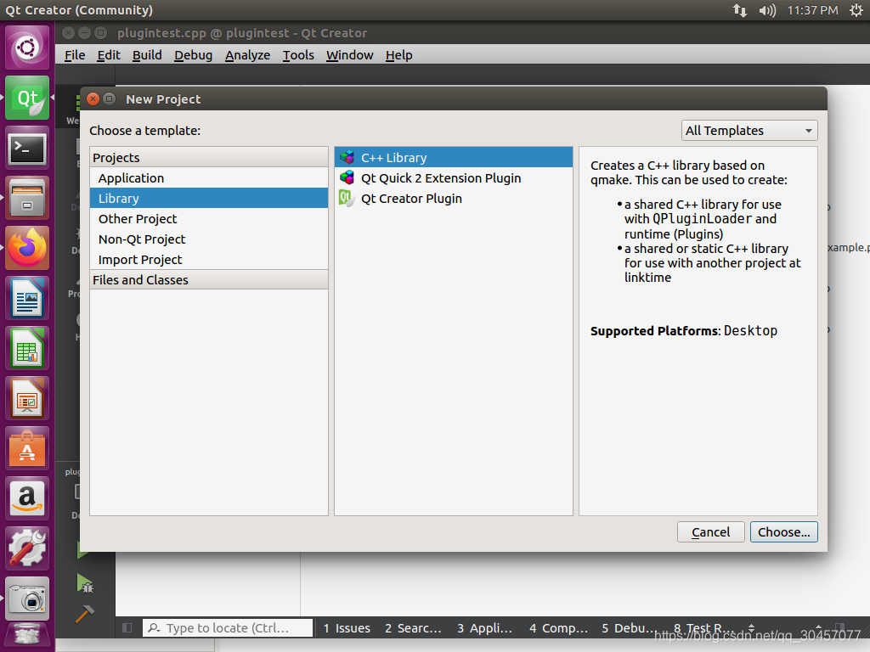Open Ubuntu Software center icon
Image resolution: width=870 pixels, height=652 pixels.
27,448
